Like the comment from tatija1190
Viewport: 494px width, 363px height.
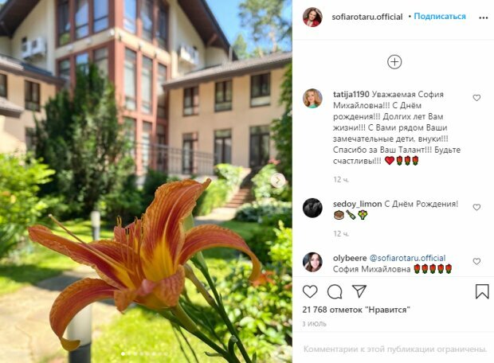[476, 98]
